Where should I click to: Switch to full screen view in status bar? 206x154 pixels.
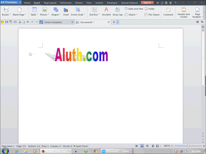[x=136, y=146]
